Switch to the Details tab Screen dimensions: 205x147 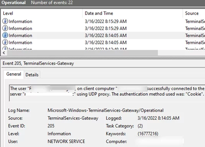tap(32, 75)
